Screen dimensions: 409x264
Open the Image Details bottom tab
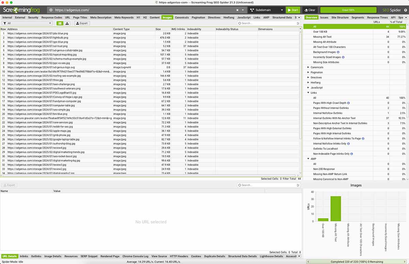(x=53, y=256)
